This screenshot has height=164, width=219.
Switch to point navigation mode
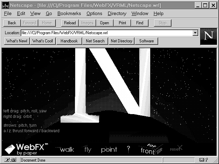(x=109, y=150)
